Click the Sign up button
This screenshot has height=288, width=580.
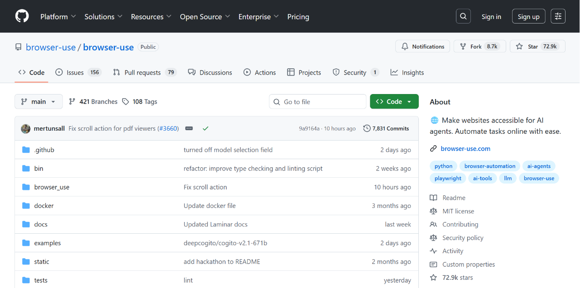click(x=528, y=17)
